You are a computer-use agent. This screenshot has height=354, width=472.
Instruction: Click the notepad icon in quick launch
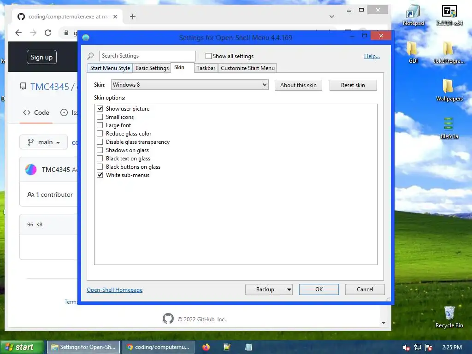pos(227,347)
